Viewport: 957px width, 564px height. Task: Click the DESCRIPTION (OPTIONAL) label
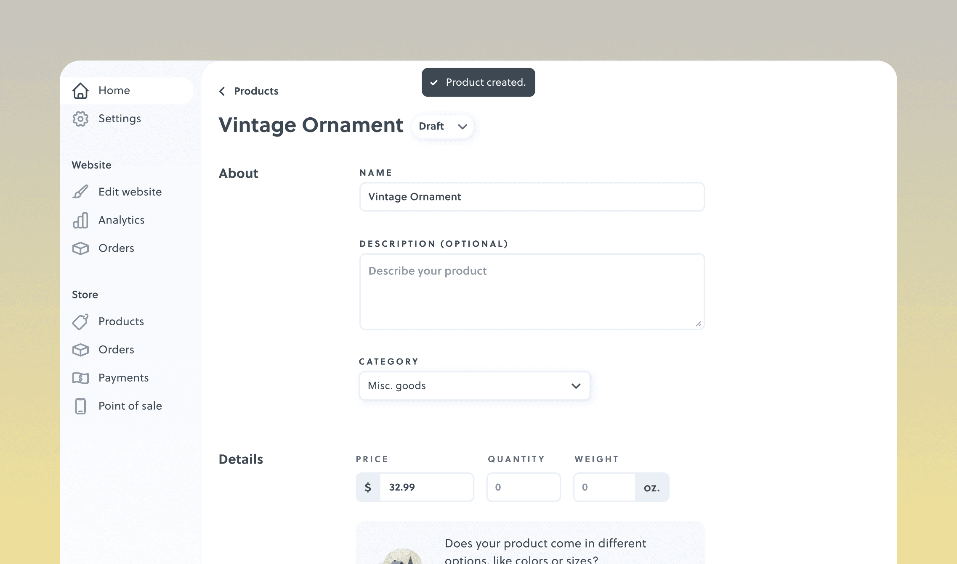point(434,244)
